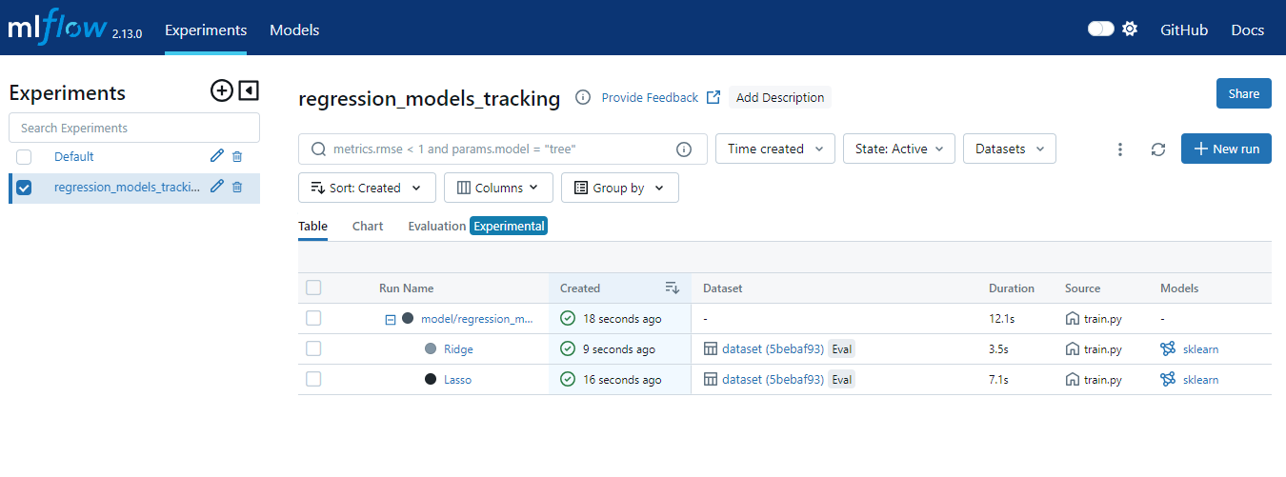
Task: Open the Lasso run
Action: pos(457,380)
